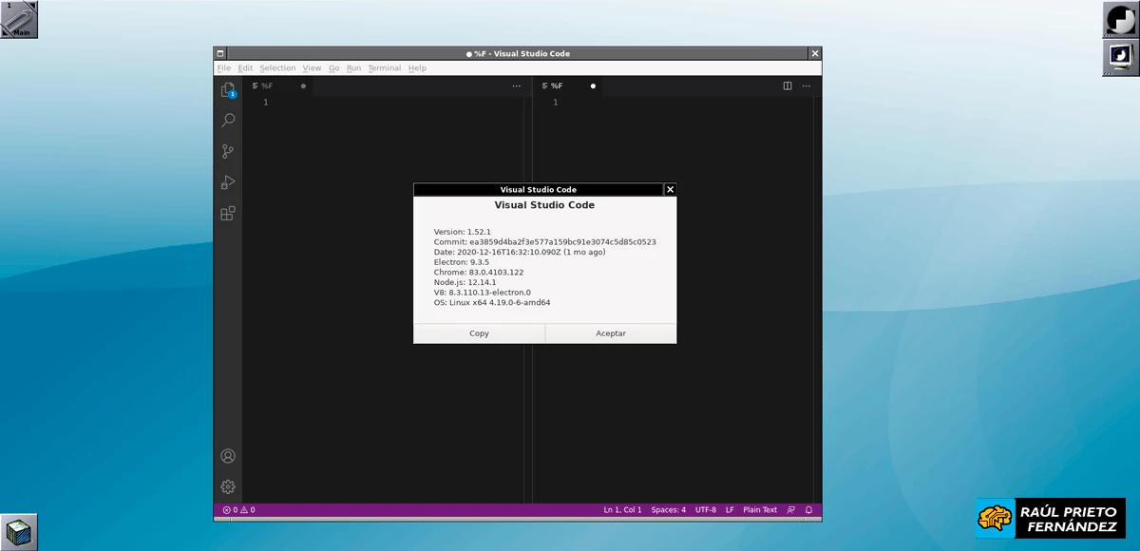Open the Tweet Feedback icon in the status bar
Viewport: 1140px width, 551px height.
point(789,509)
